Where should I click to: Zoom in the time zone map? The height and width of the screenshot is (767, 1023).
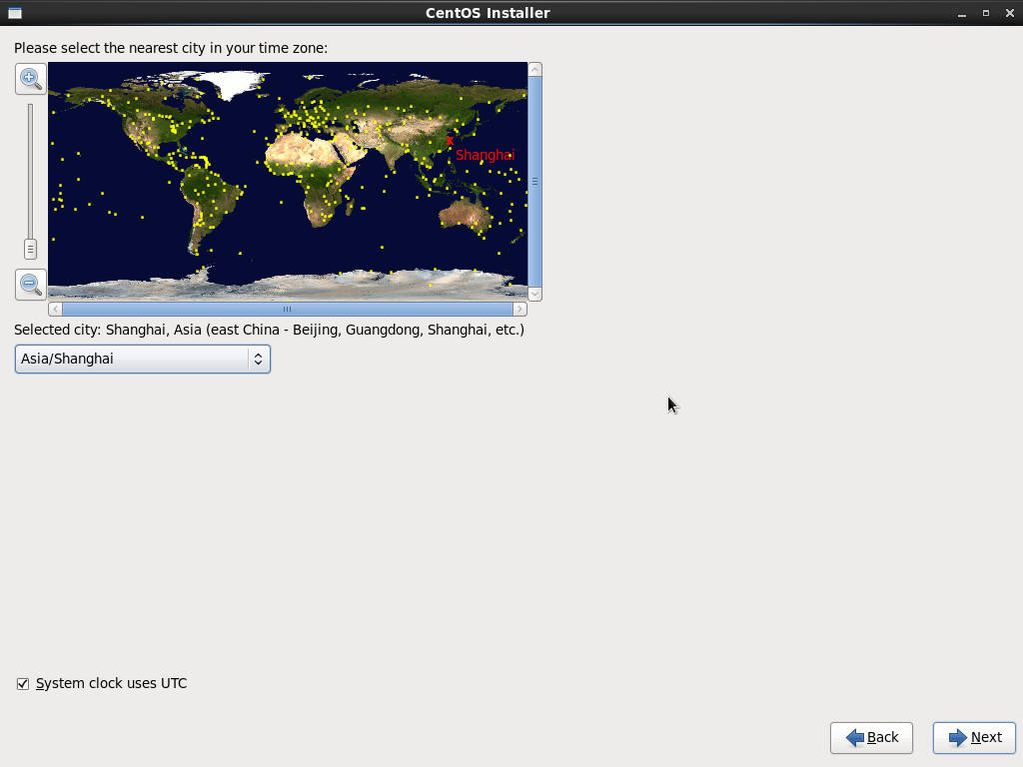coord(31,79)
